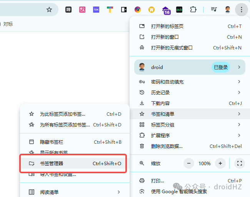Open the profile avatar in the toolbar
Viewport: 250px width, 197px height.
(x=228, y=10)
